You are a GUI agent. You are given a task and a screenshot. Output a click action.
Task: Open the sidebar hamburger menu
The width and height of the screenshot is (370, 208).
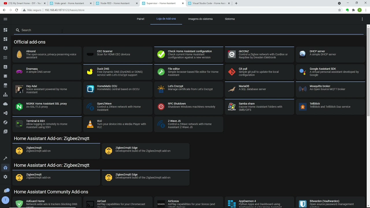pyautogui.click(x=5, y=19)
